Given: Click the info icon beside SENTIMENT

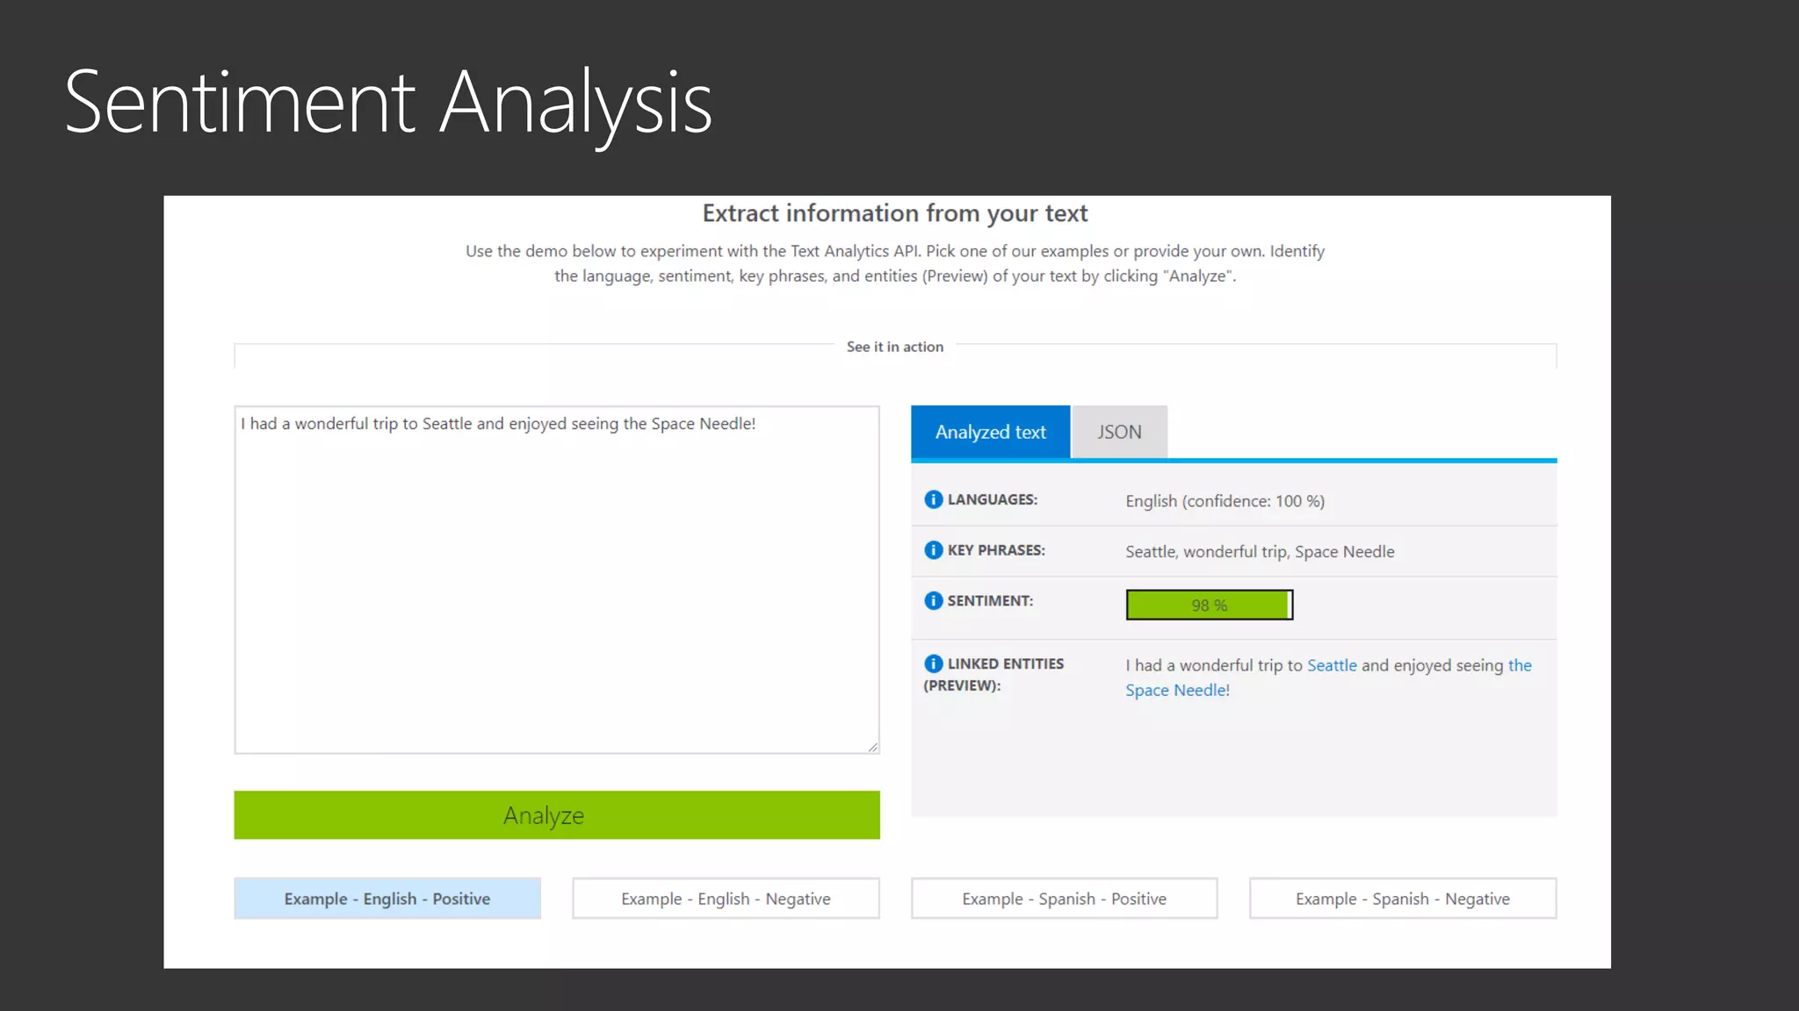Looking at the screenshot, I should pos(933,600).
